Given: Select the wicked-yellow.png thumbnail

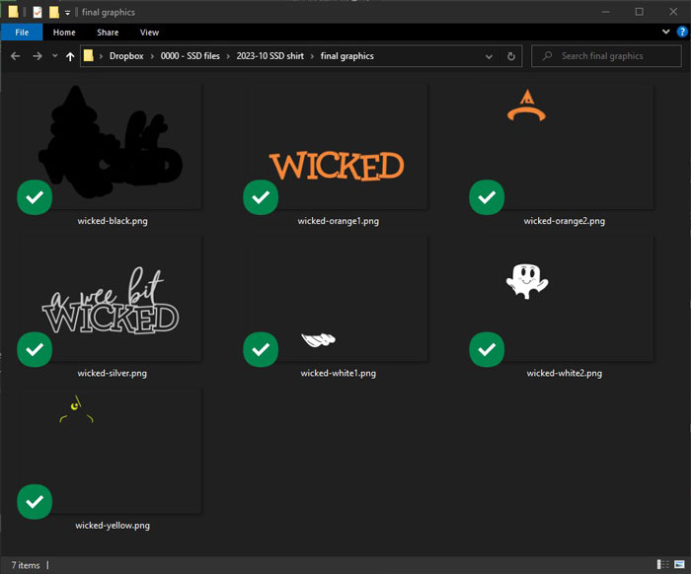Looking at the screenshot, I should 111,451.
